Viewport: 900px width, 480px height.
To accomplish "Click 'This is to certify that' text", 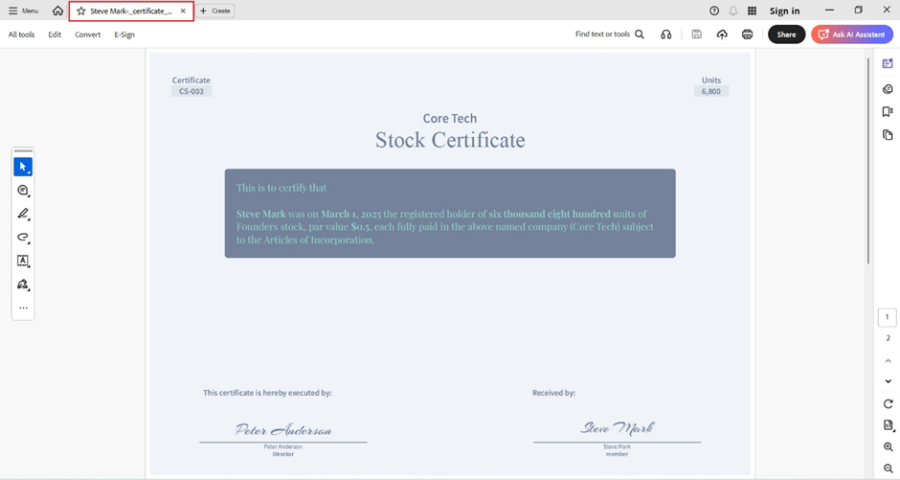I will click(281, 188).
